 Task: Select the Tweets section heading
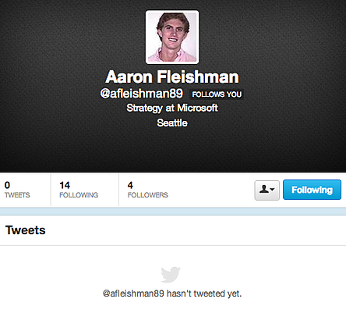(x=26, y=230)
